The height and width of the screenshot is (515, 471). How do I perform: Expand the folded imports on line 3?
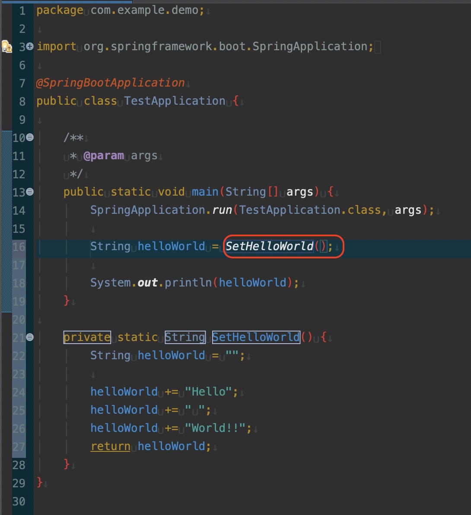[x=30, y=46]
